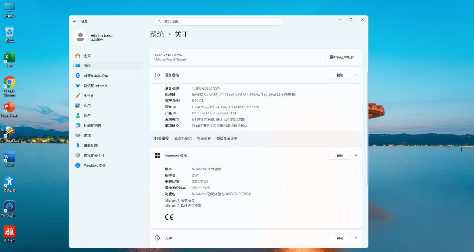Open Windows 更新 settings
The width and height of the screenshot is (474, 252).
tap(108, 166)
